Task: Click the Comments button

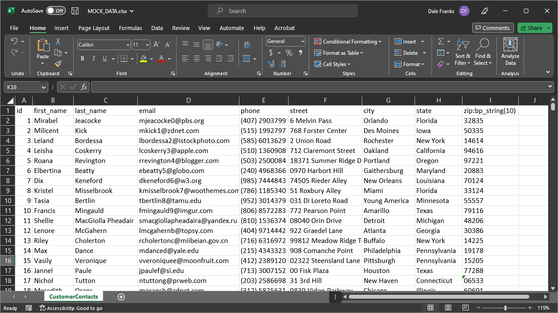Action: [493, 28]
